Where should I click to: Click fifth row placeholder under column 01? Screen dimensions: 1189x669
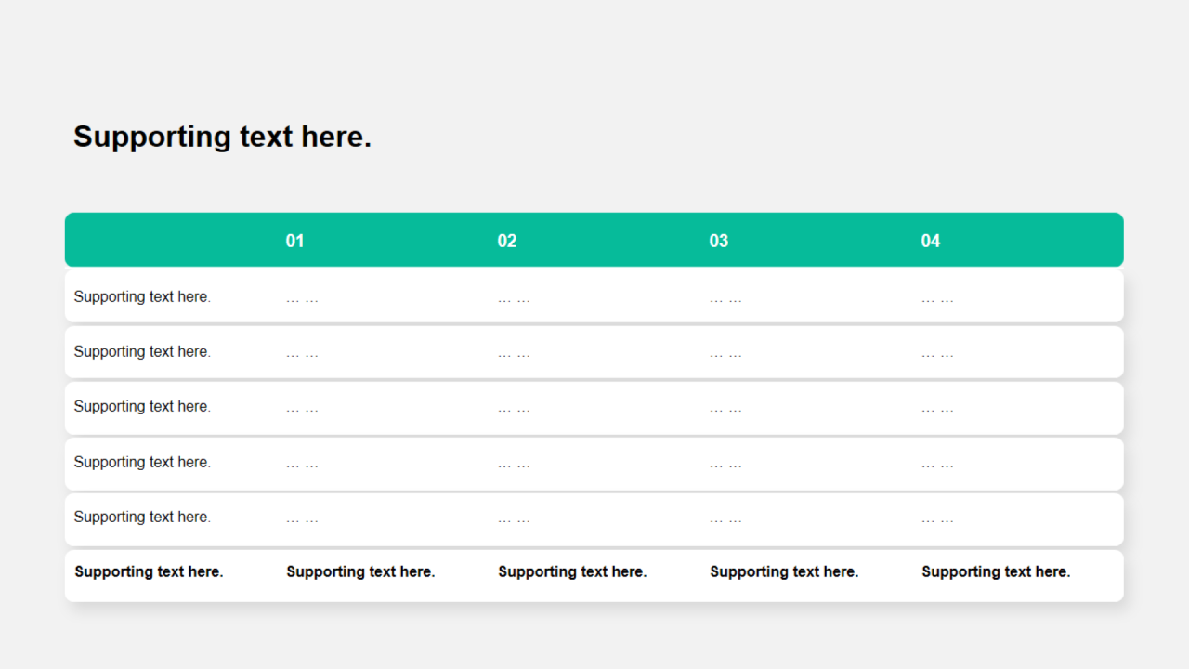302,519
